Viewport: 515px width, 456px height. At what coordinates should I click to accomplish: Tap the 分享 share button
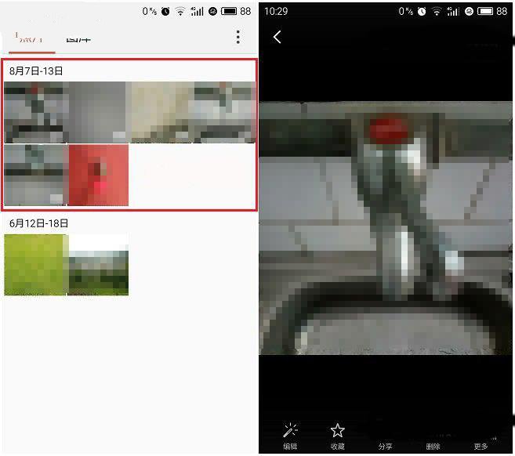pyautogui.click(x=385, y=446)
